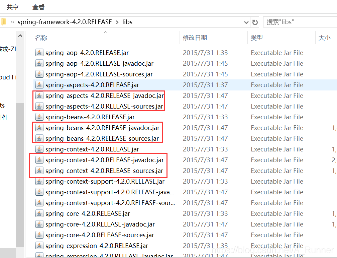Click the libs breadcrumb segment
The width and height of the screenshot is (337, 258).
[127, 22]
